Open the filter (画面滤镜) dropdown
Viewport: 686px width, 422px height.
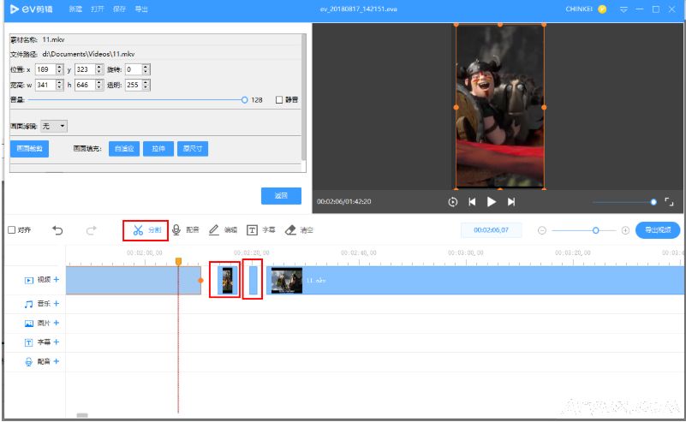pyautogui.click(x=53, y=126)
